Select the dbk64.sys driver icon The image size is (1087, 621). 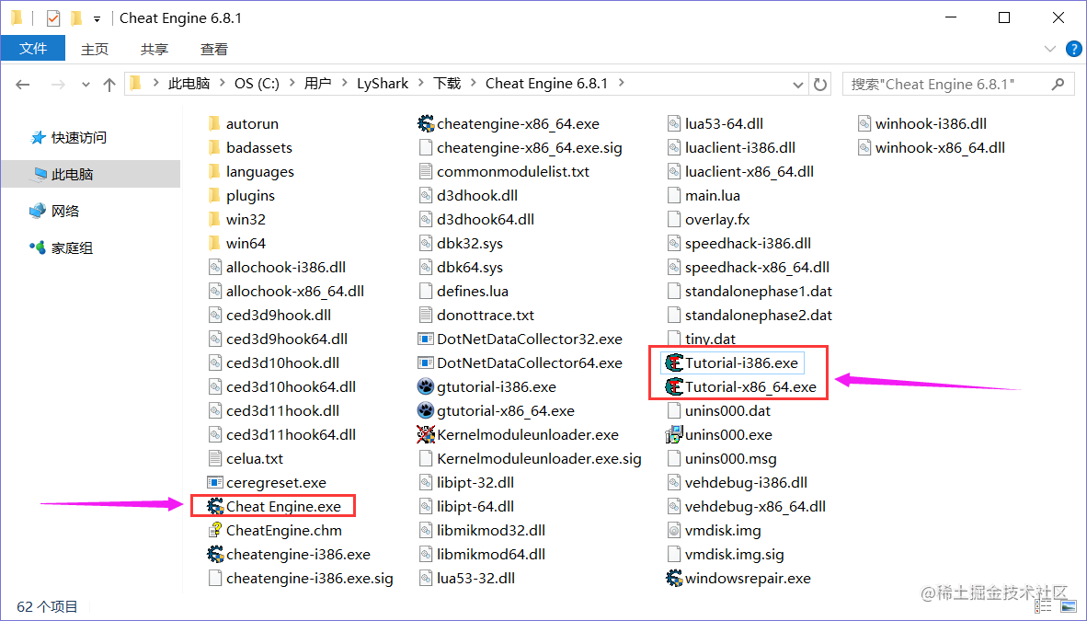pyautogui.click(x=426, y=267)
